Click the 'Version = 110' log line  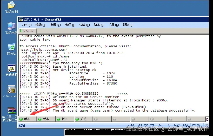pyautogui.click(x=66, y=77)
